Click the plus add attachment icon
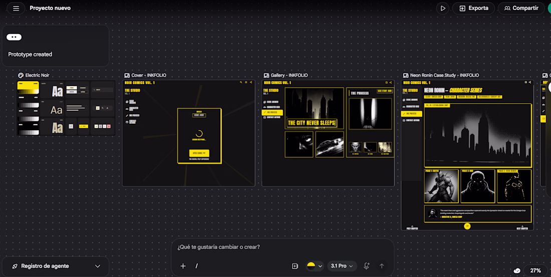Image resolution: width=551 pixels, height=277 pixels. pos(183,266)
